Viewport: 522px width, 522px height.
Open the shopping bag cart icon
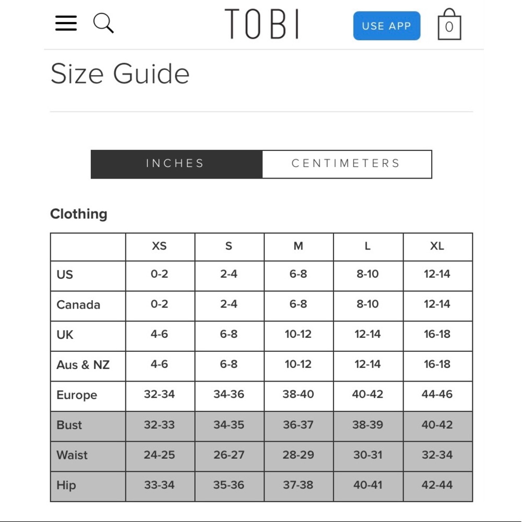tap(449, 25)
